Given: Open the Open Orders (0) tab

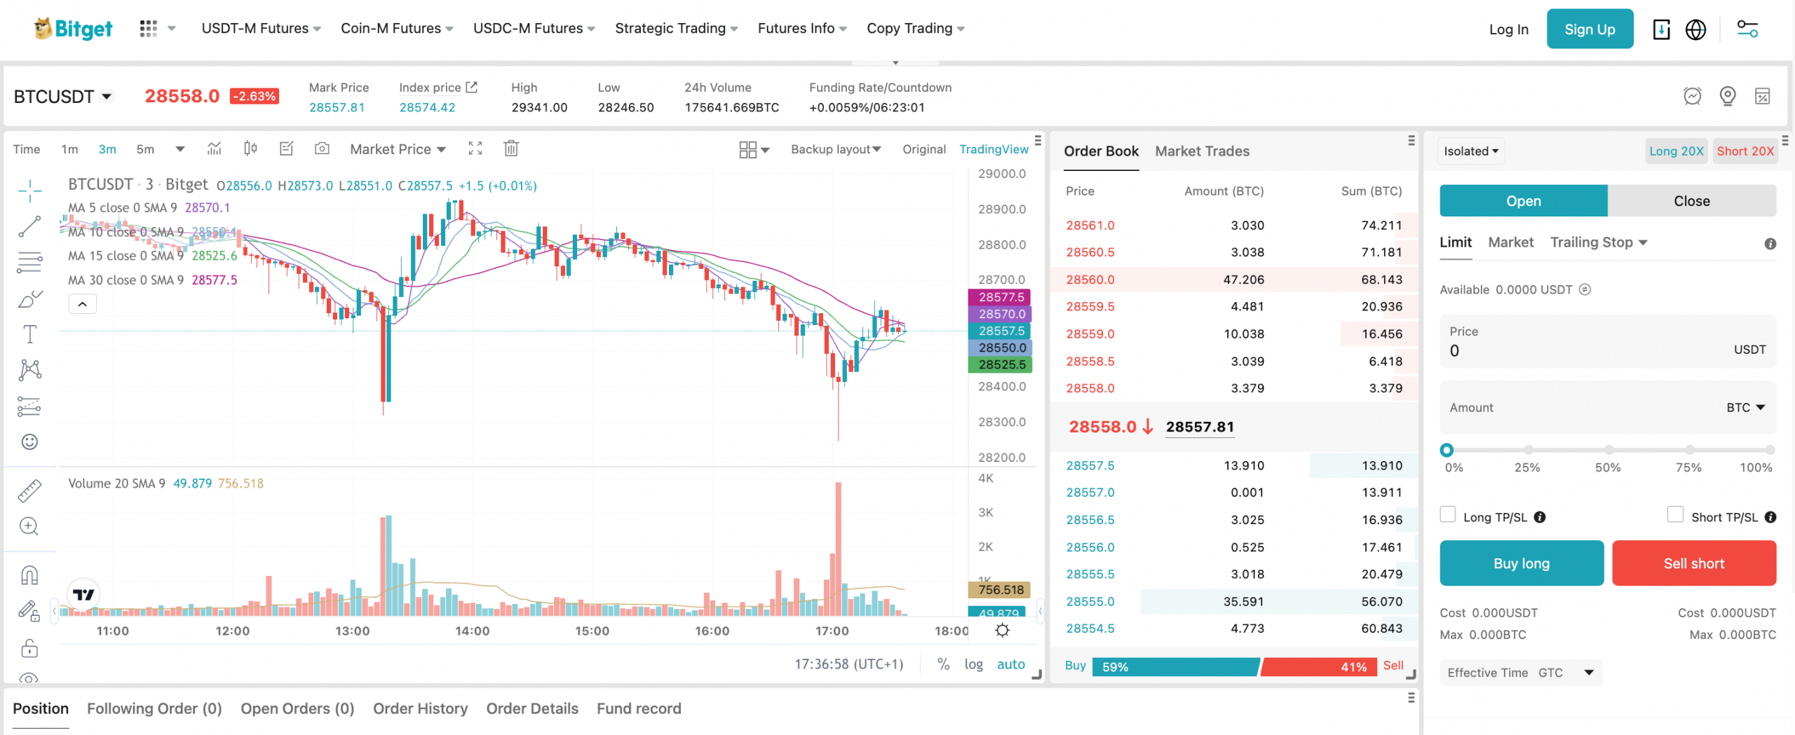Looking at the screenshot, I should [297, 709].
